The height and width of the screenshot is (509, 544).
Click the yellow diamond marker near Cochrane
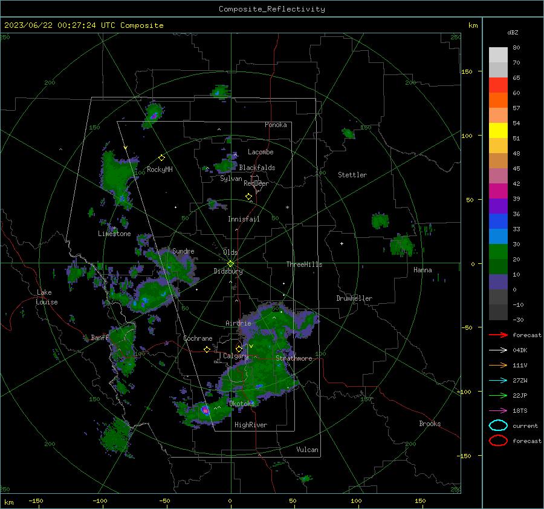tap(207, 349)
